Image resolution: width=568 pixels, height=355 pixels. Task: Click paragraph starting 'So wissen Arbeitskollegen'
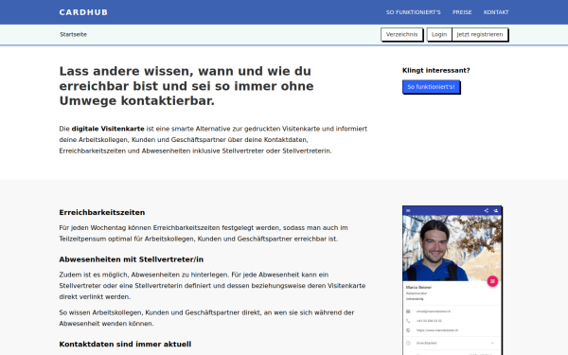coord(206,318)
